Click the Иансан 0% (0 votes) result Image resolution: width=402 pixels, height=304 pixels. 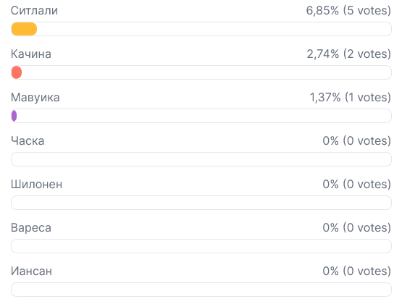[x=356, y=271]
